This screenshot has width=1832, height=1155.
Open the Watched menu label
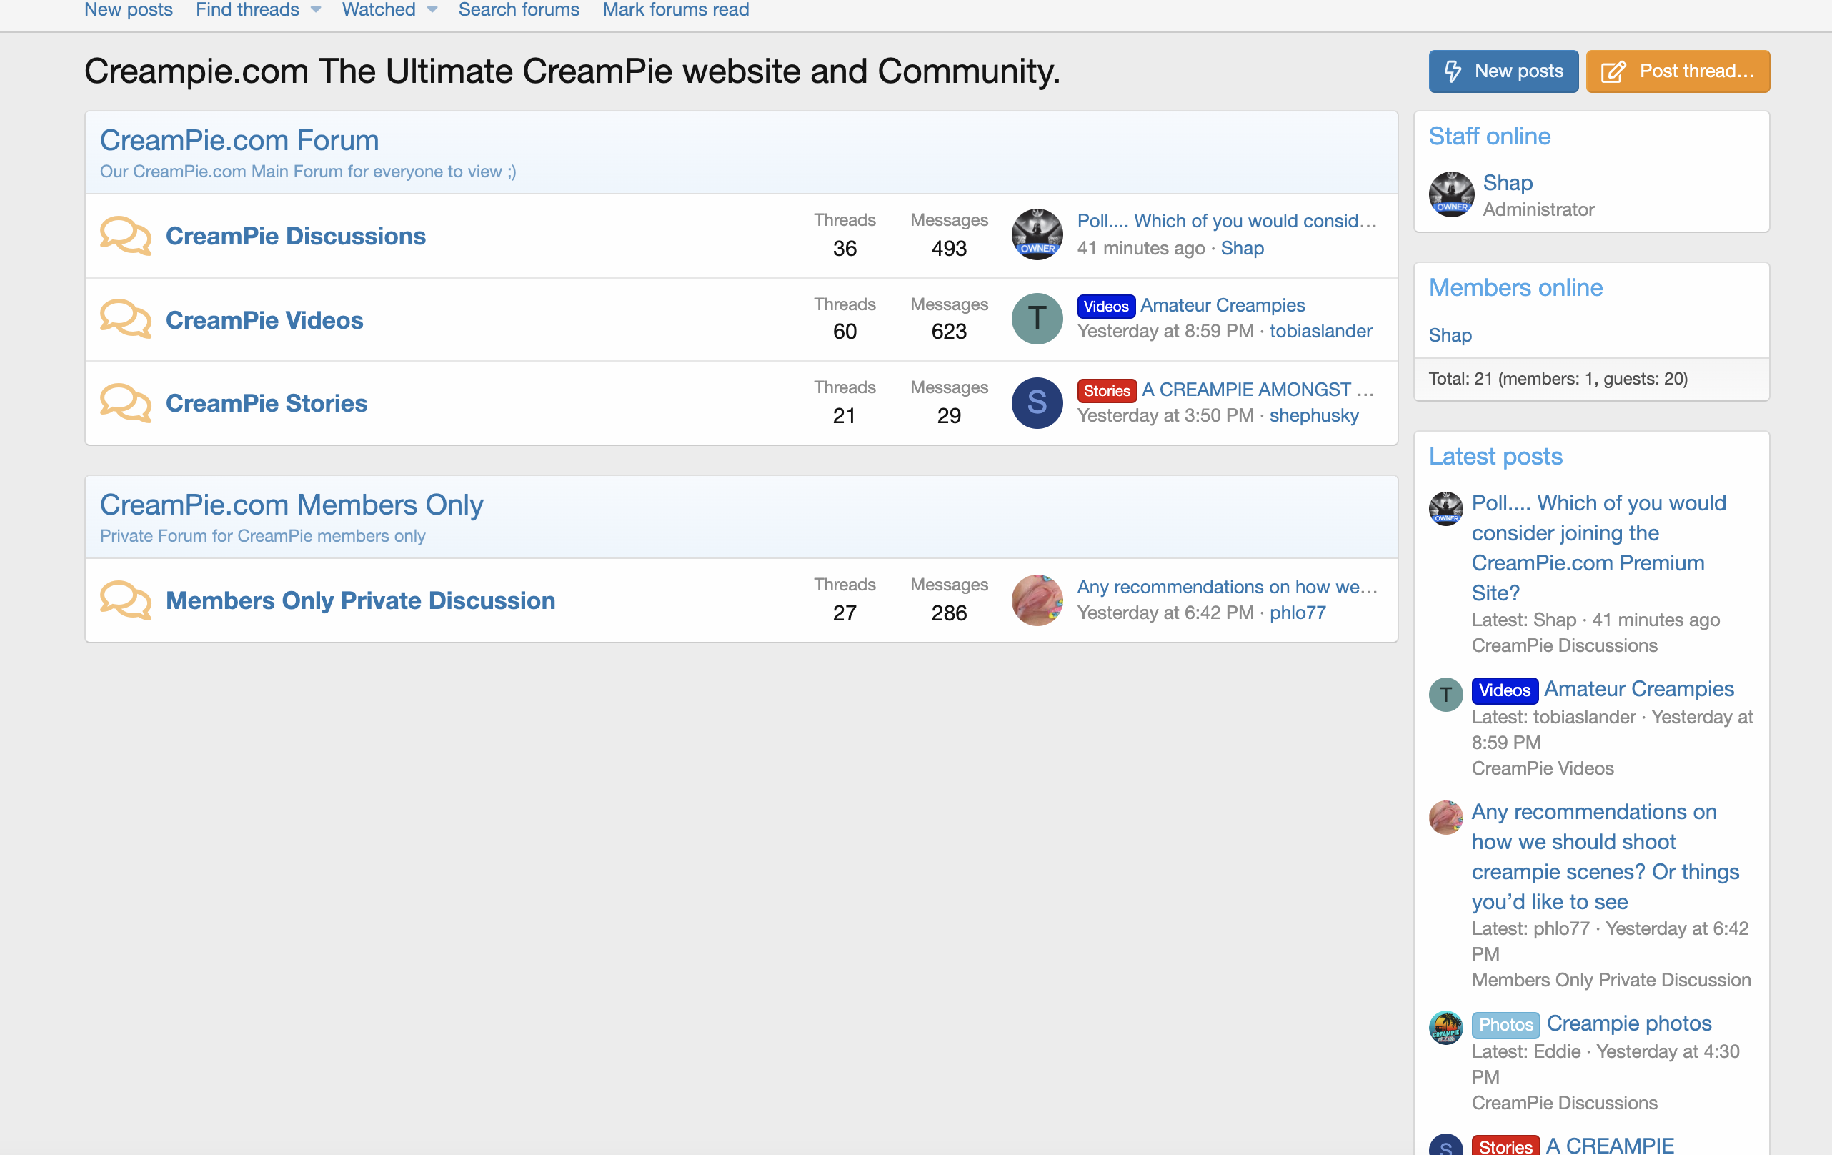378,10
